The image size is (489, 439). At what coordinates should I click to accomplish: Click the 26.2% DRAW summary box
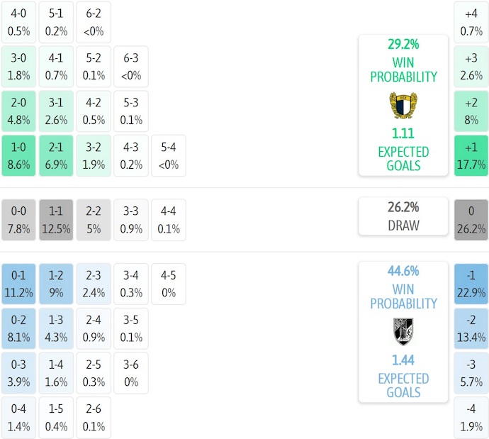403,216
